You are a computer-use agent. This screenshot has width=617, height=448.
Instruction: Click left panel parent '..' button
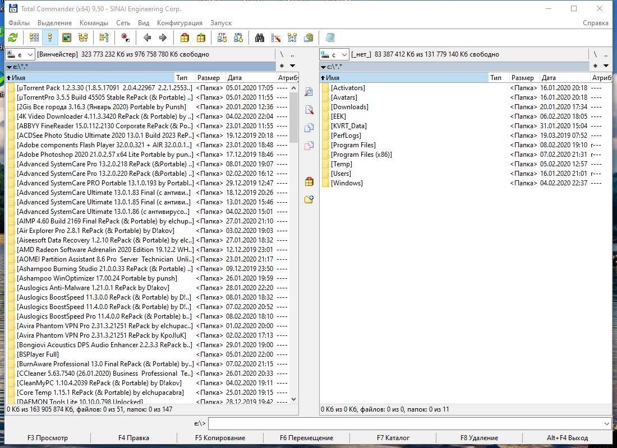[x=292, y=55]
